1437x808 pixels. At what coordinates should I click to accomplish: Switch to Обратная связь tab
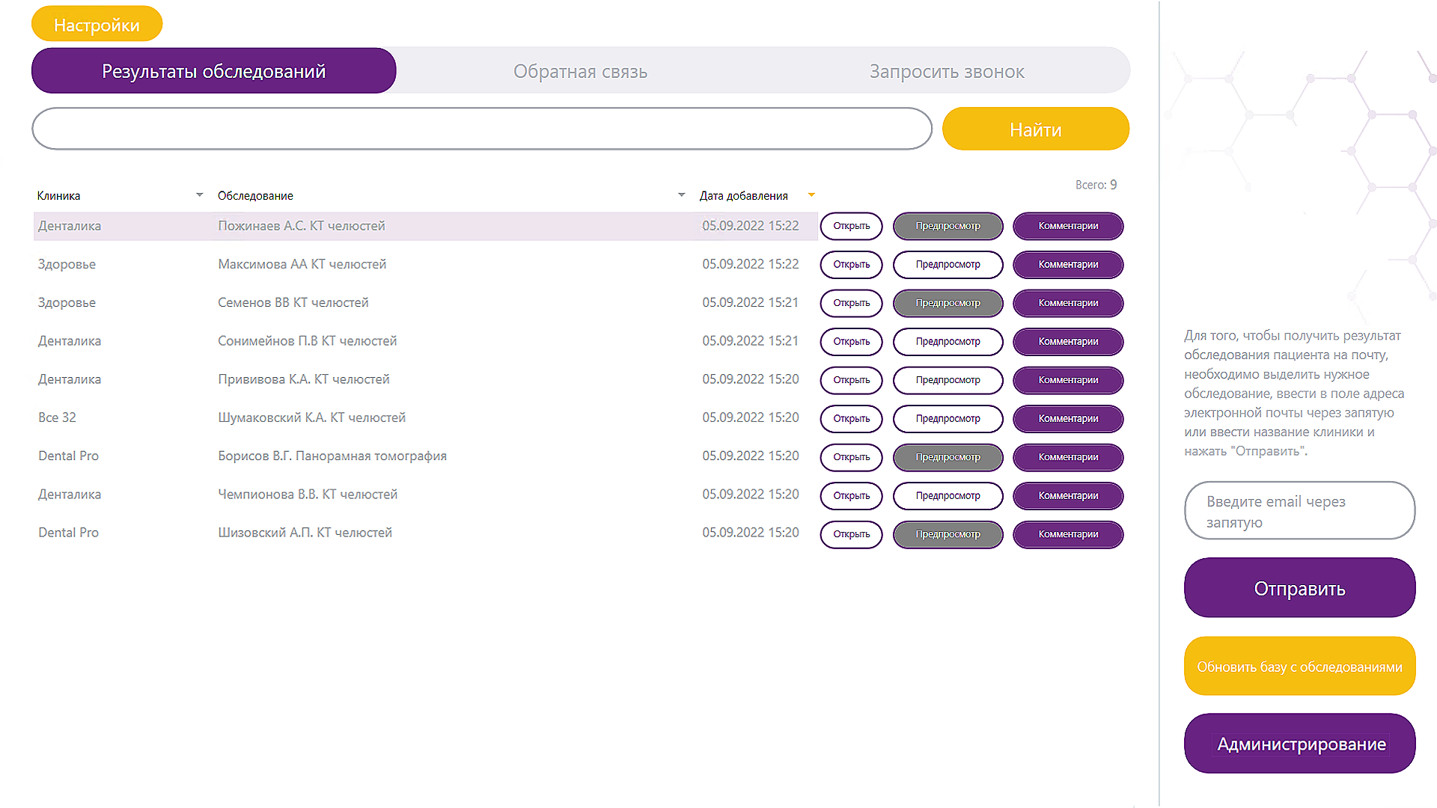tap(580, 72)
